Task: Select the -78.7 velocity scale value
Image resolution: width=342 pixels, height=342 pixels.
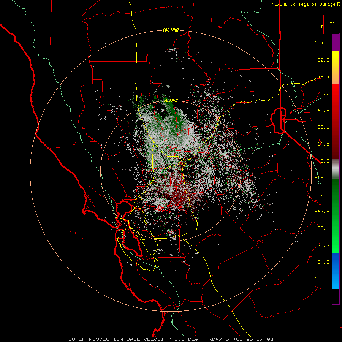Action: point(322,245)
